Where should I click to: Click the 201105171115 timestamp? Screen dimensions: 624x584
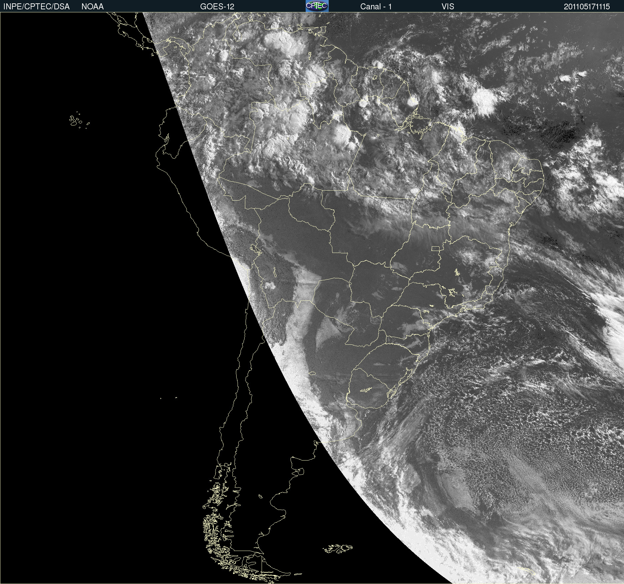pyautogui.click(x=587, y=7)
